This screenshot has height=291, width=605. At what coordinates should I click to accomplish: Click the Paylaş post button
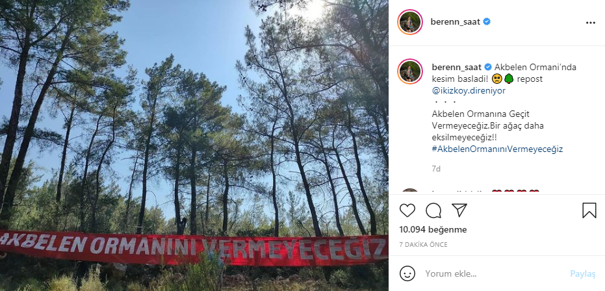(x=583, y=273)
